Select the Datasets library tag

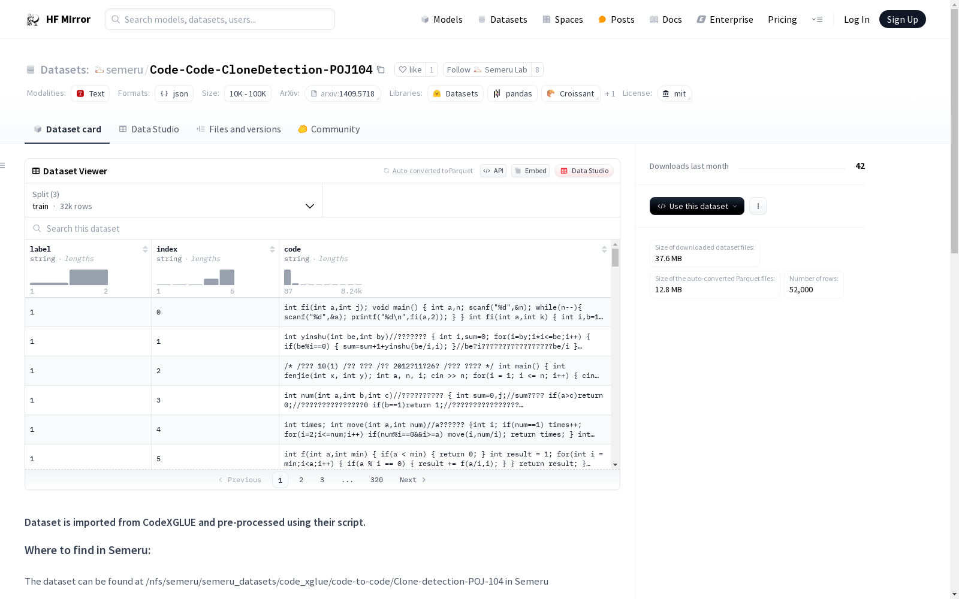coord(456,93)
